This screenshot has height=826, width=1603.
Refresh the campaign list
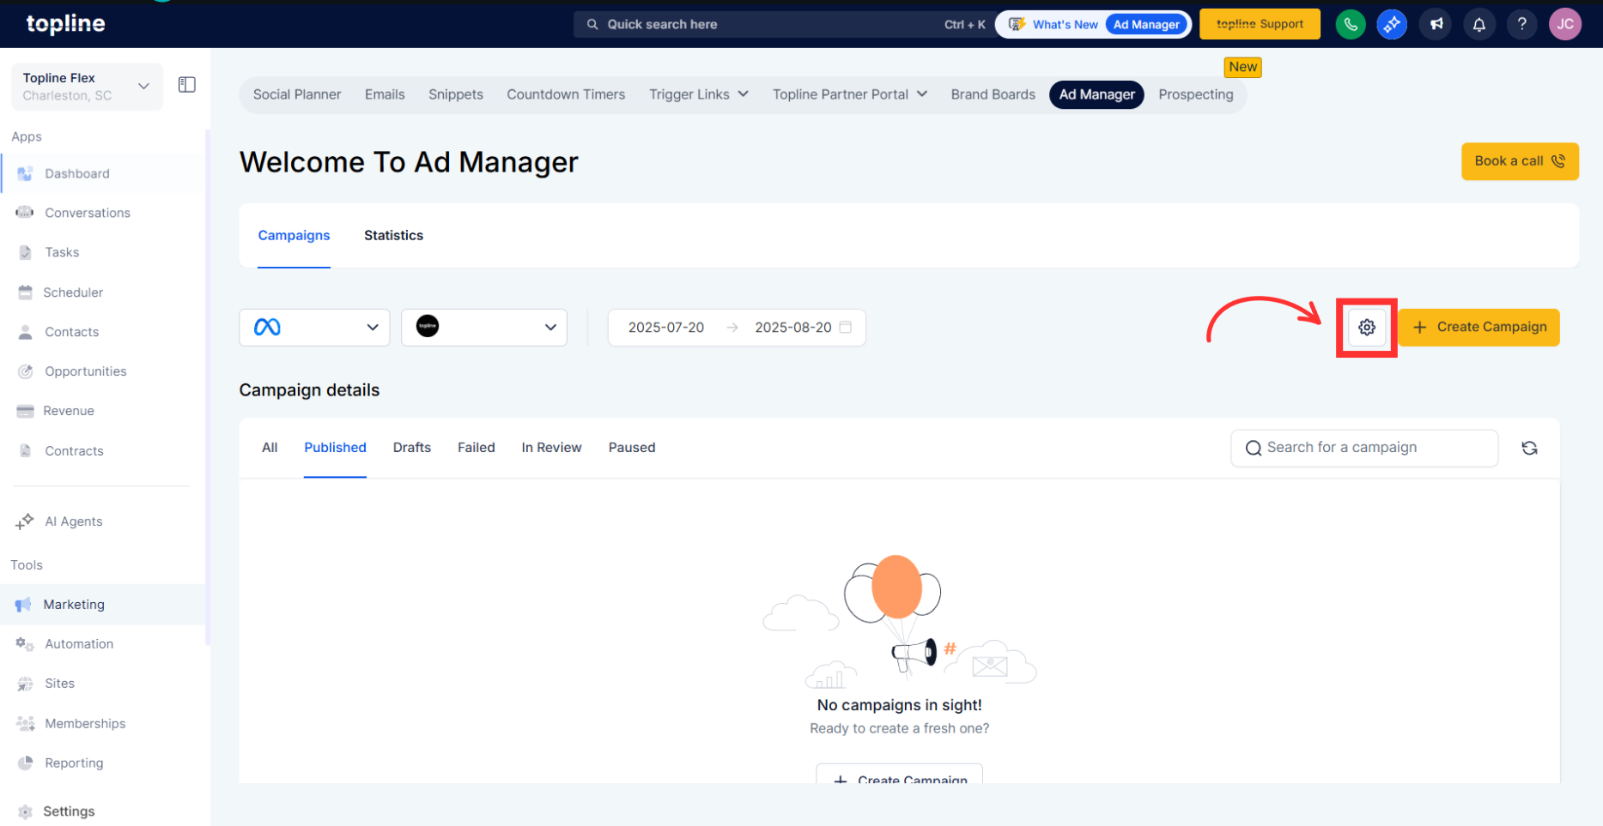pos(1529,448)
